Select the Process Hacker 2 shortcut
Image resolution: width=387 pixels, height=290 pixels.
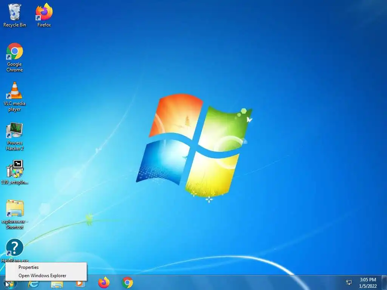point(15,136)
